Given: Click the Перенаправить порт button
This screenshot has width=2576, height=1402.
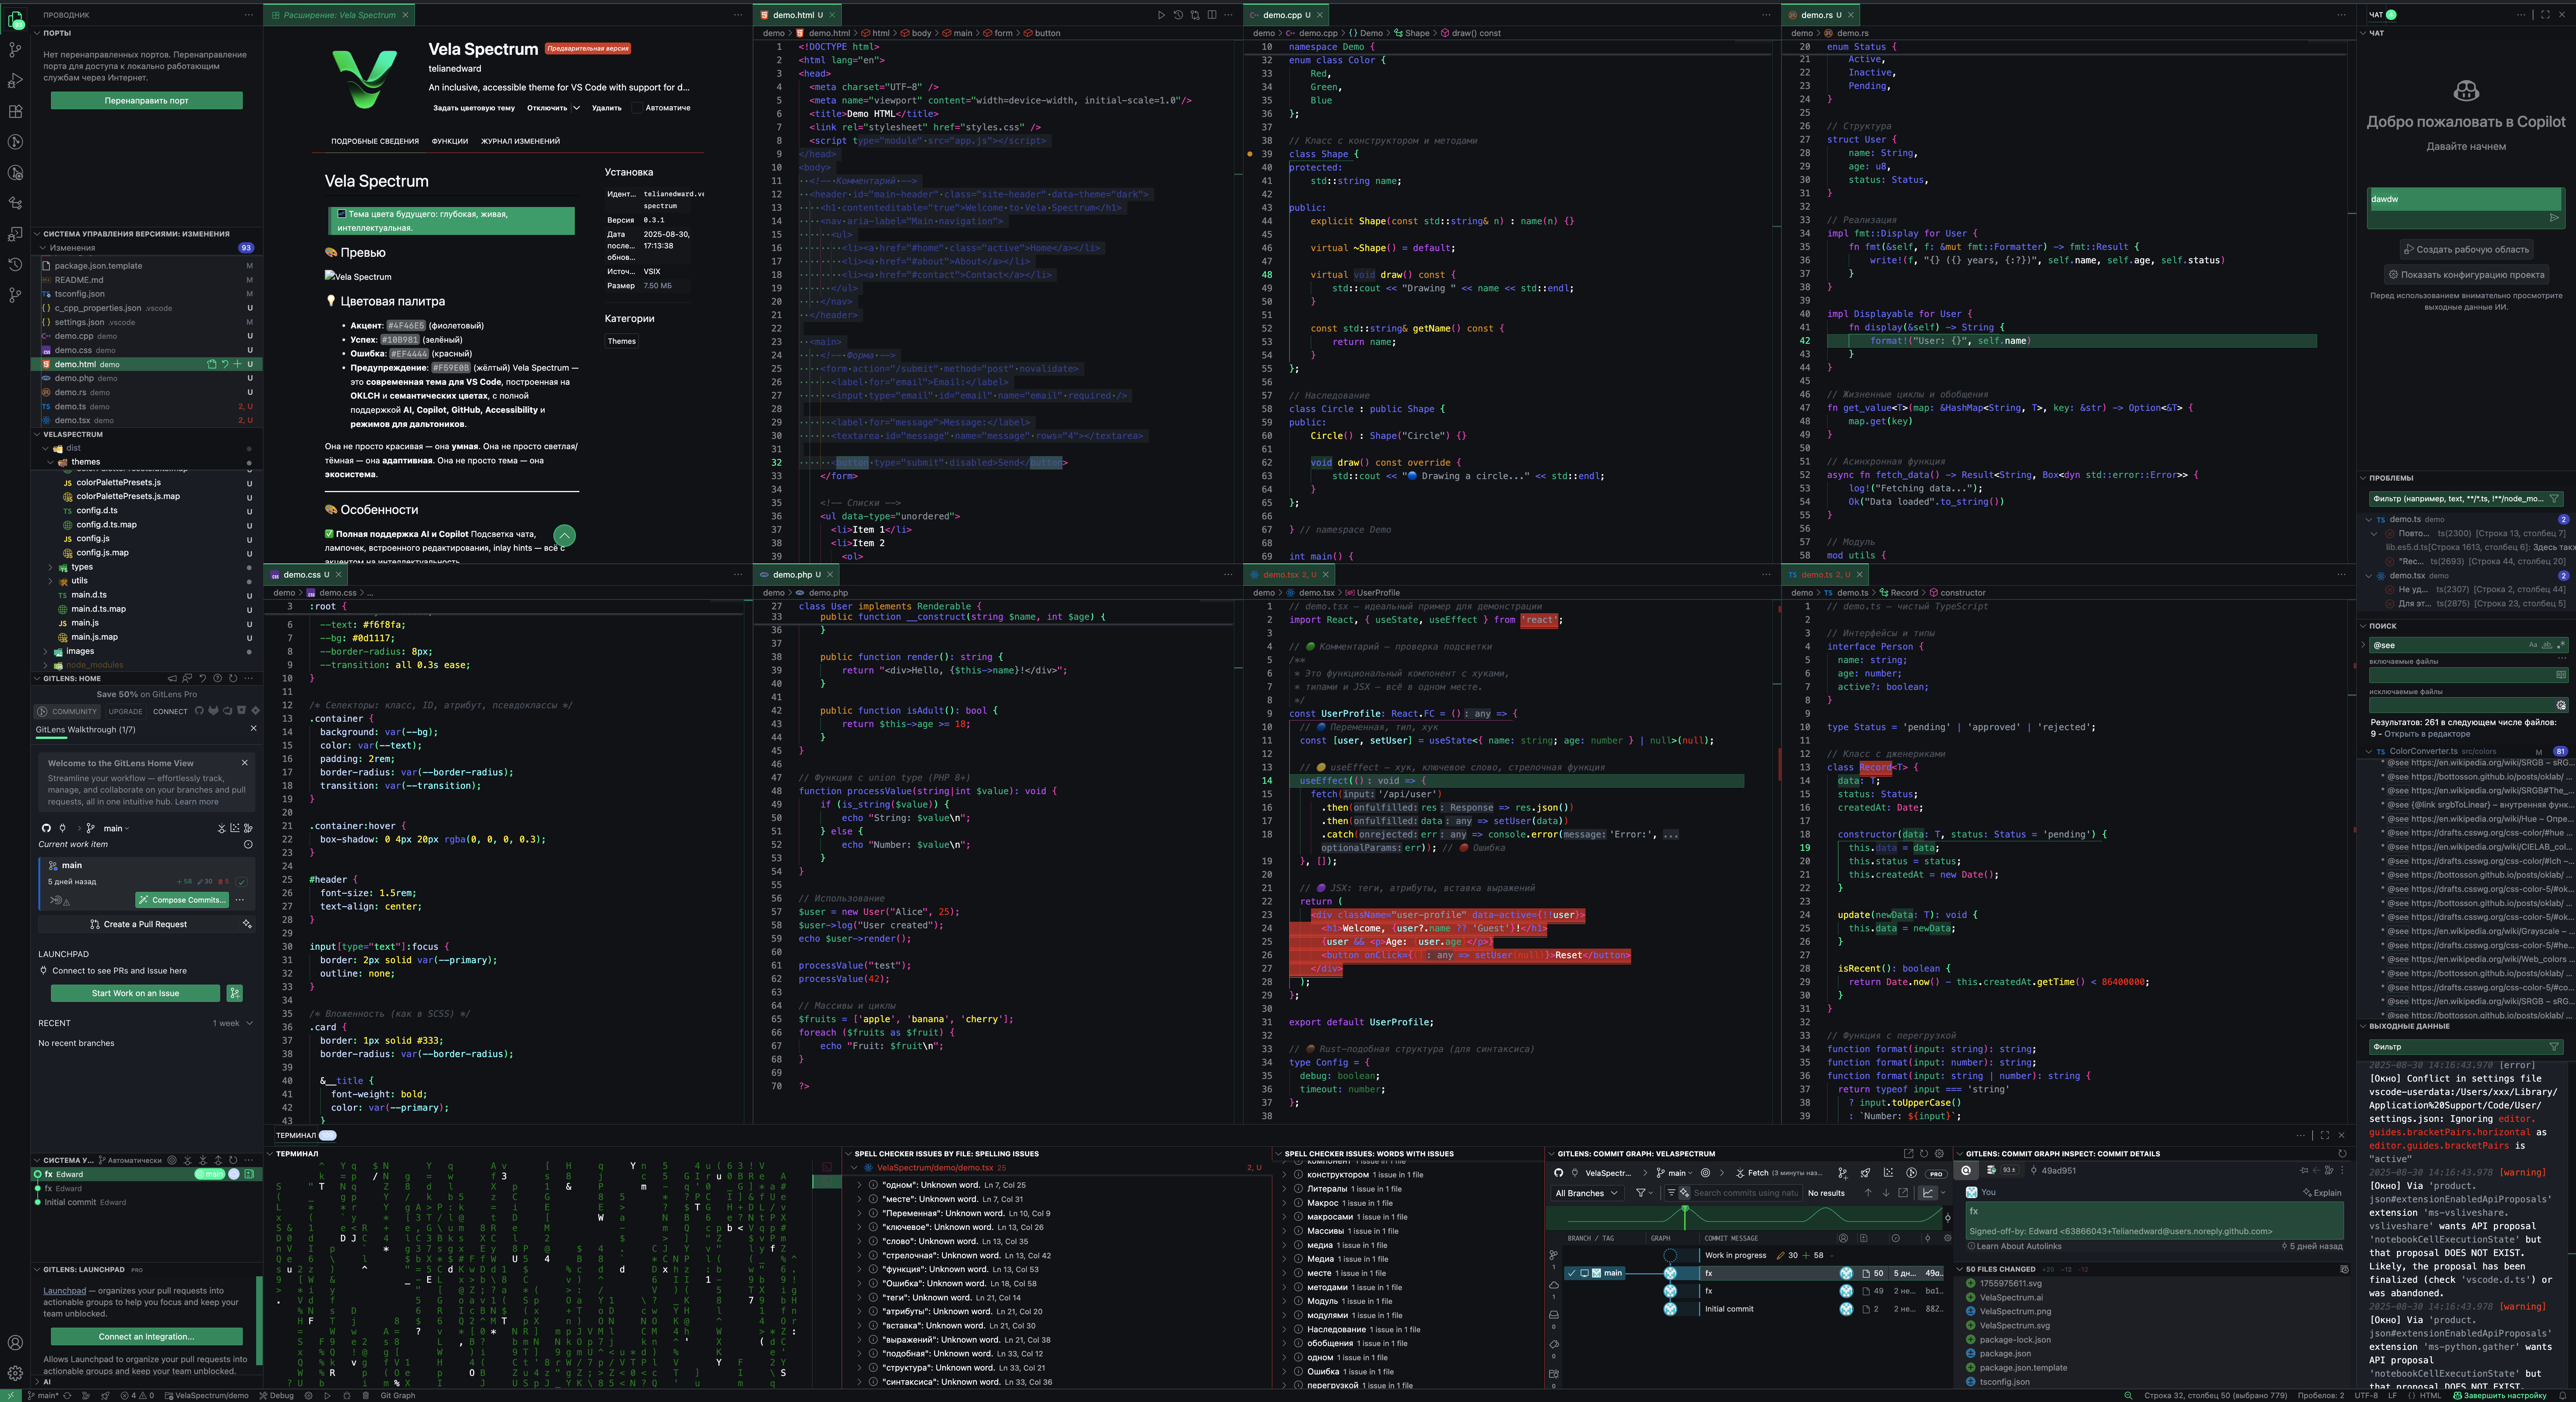Looking at the screenshot, I should coord(146,101).
